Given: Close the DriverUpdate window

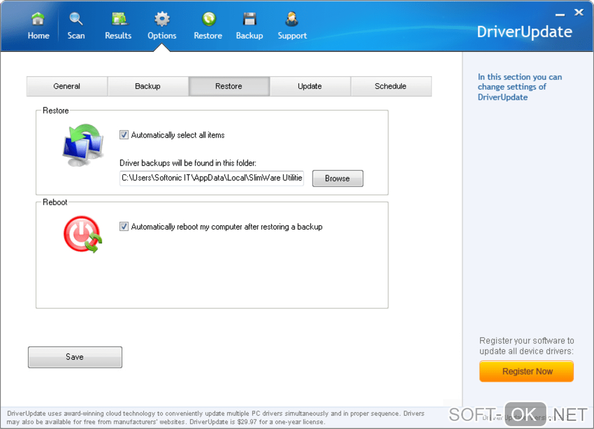Looking at the screenshot, I should pyautogui.click(x=579, y=12).
